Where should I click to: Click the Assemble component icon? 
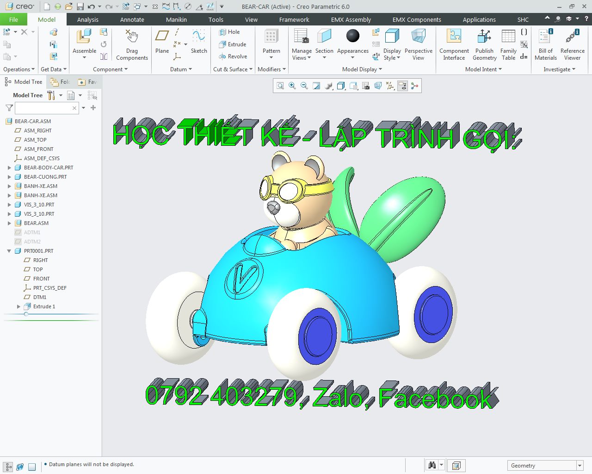point(84,37)
